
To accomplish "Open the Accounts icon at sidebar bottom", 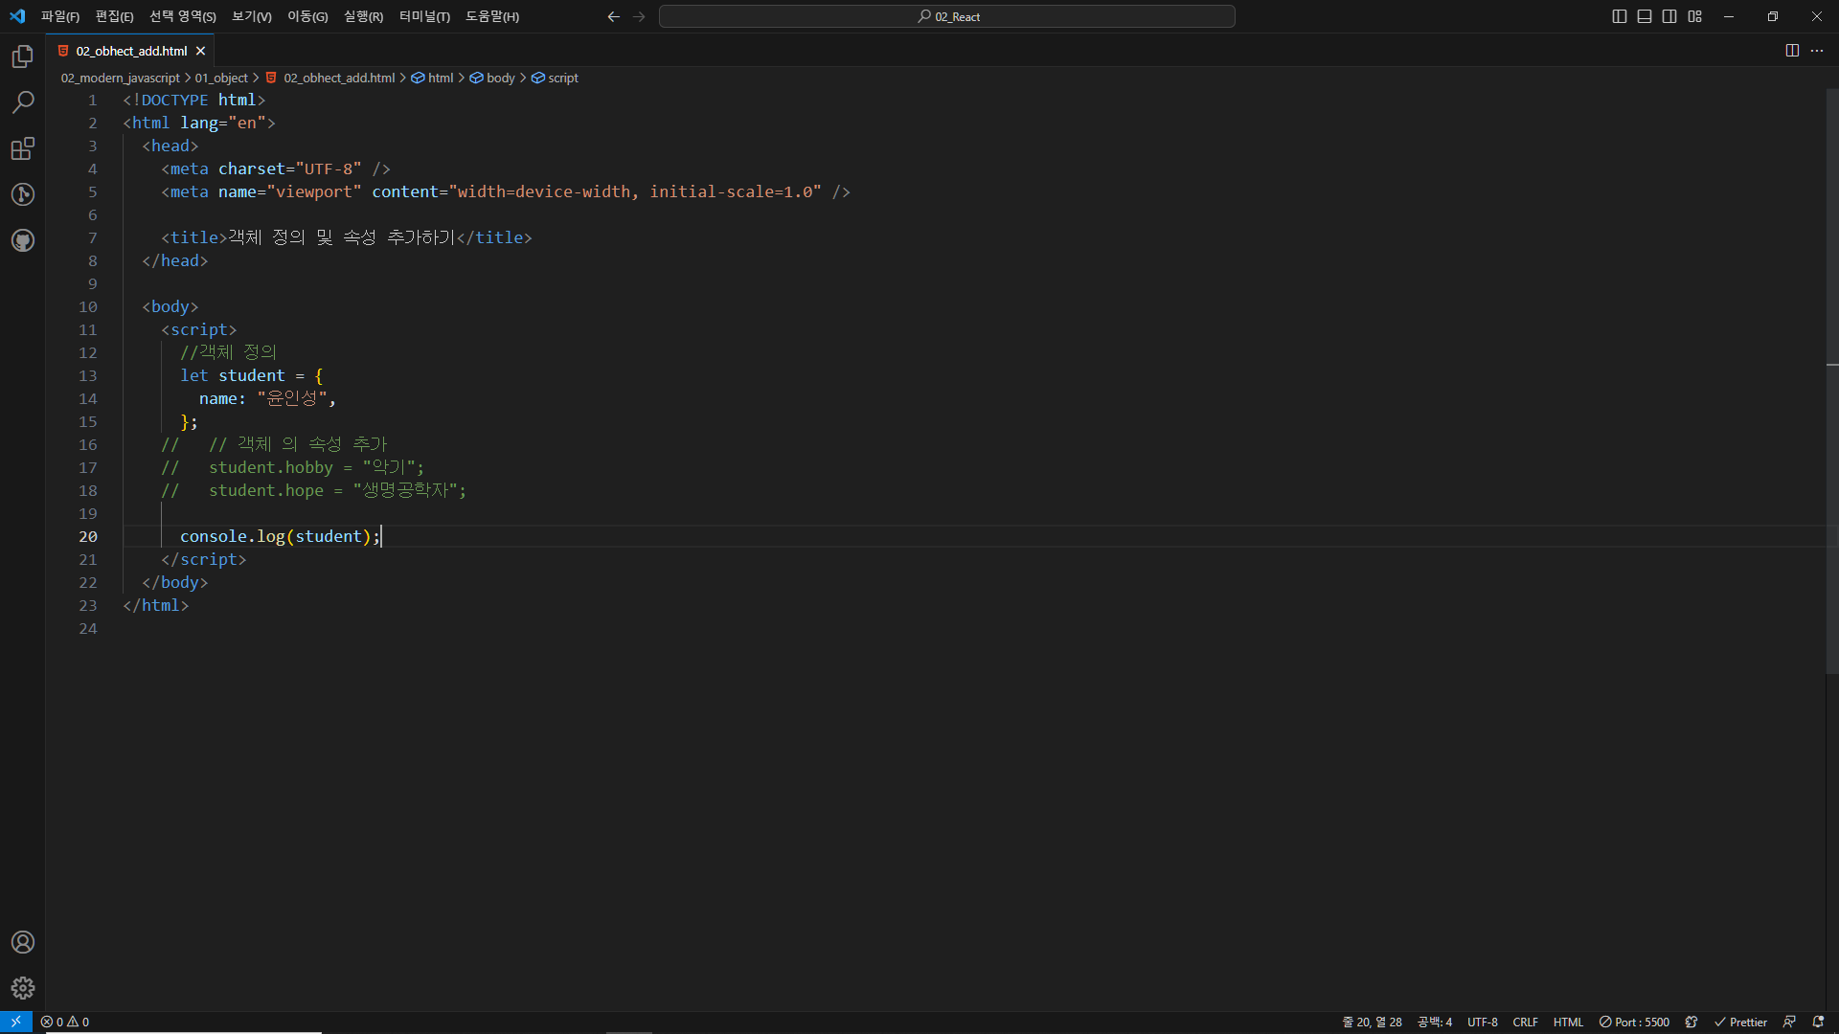I will coord(23,942).
